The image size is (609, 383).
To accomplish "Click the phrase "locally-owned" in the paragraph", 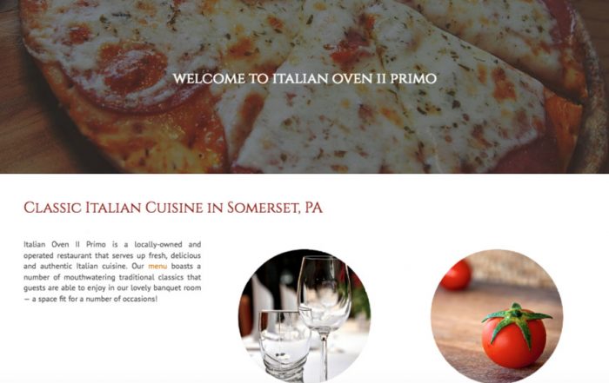I will click(x=158, y=245).
